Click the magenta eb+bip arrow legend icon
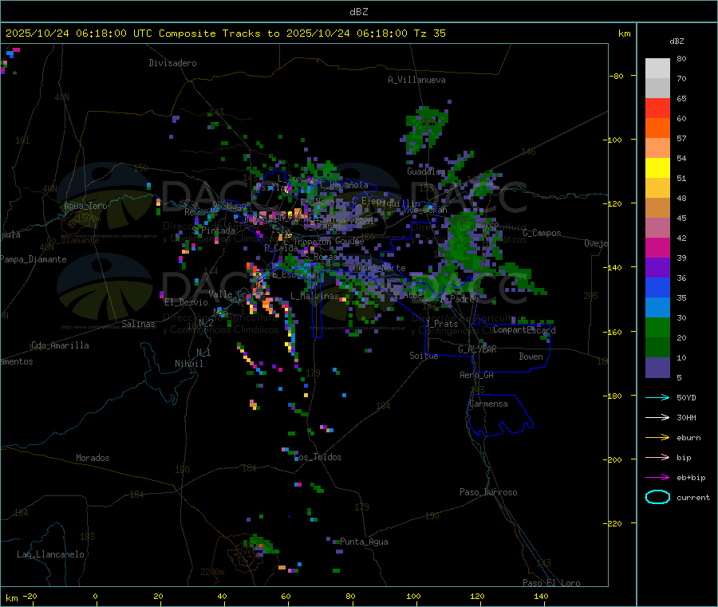The width and height of the screenshot is (718, 607). (x=657, y=478)
